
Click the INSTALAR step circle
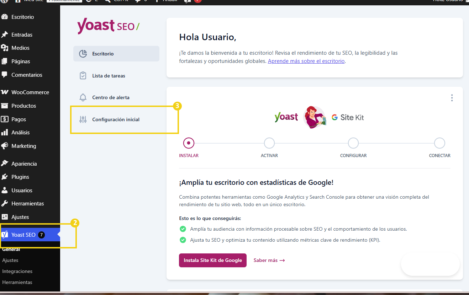pyautogui.click(x=189, y=143)
